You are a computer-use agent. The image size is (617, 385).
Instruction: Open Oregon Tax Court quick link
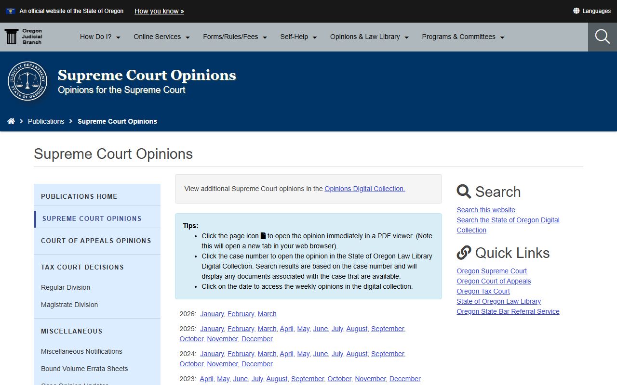point(483,291)
